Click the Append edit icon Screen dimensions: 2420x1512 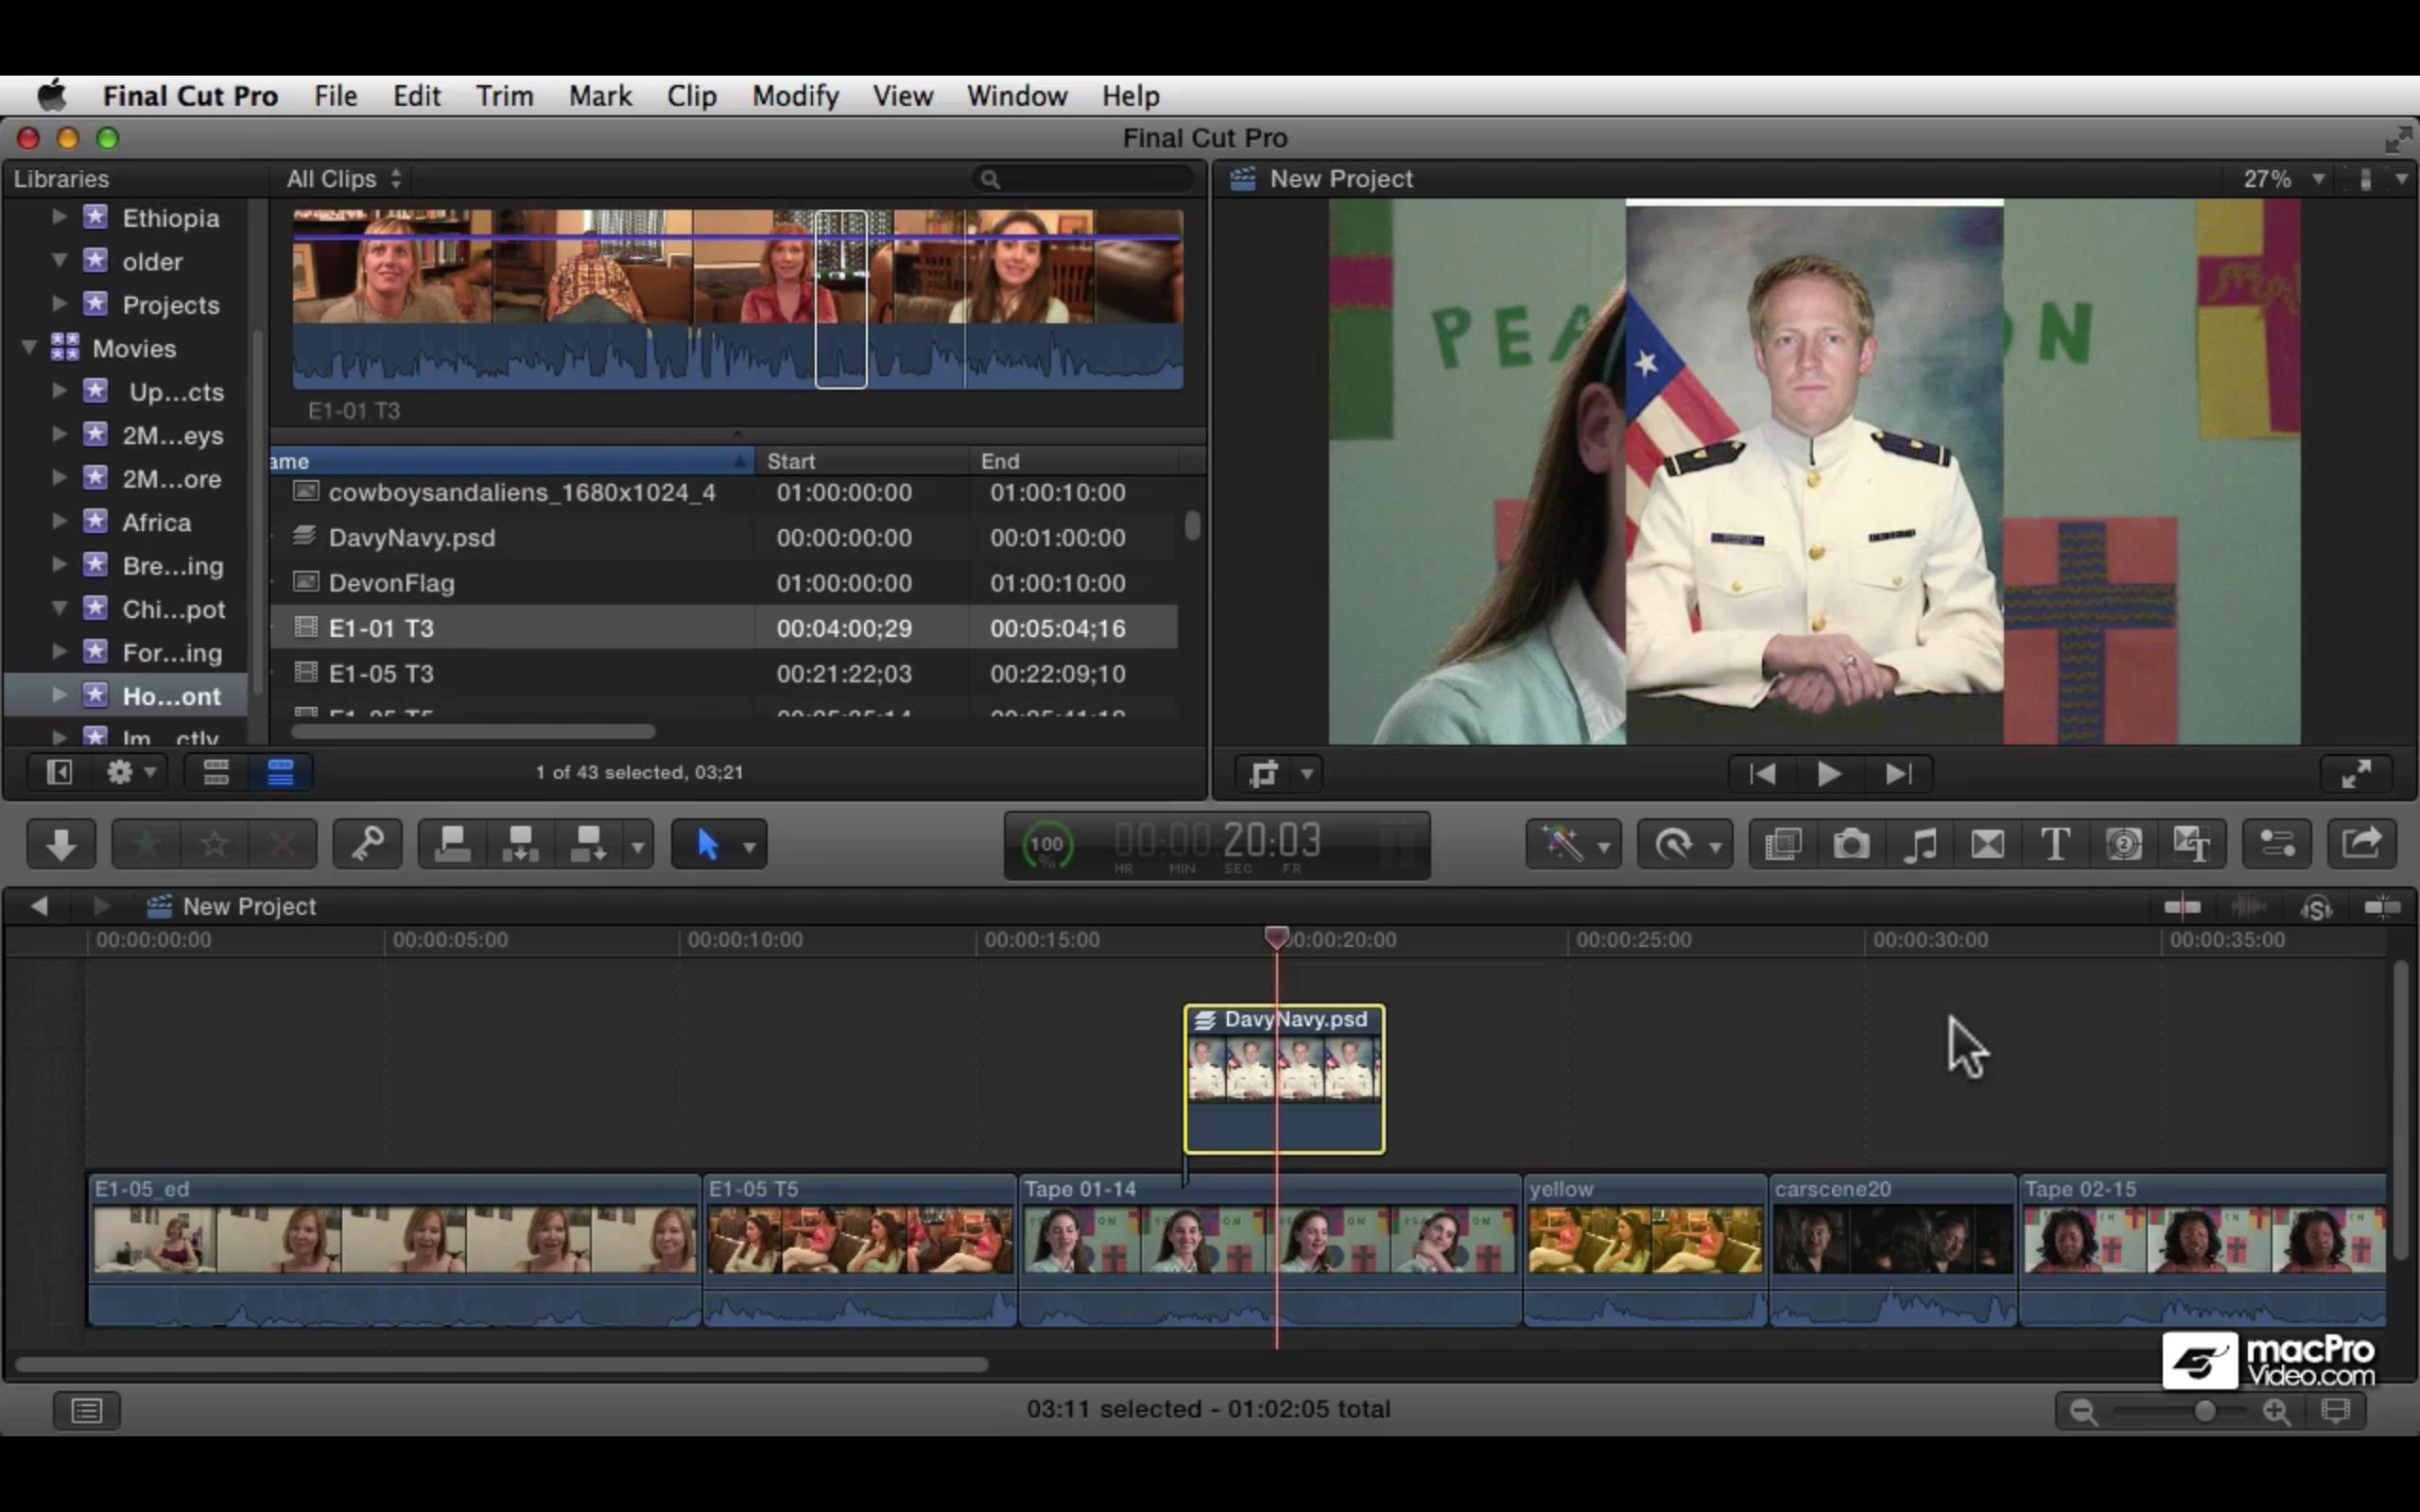click(x=588, y=845)
